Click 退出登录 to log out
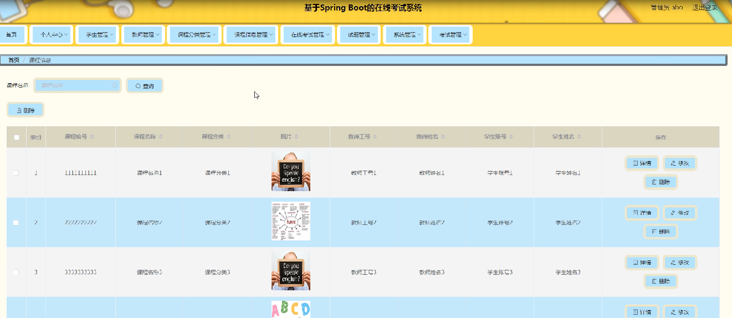This screenshot has height=318, width=732. point(705,8)
